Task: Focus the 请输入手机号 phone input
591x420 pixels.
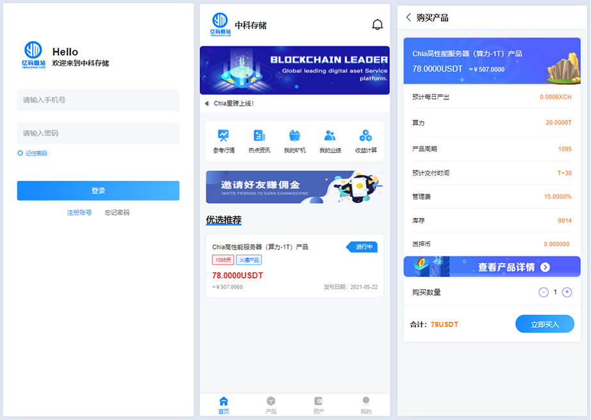Action: pyautogui.click(x=98, y=100)
